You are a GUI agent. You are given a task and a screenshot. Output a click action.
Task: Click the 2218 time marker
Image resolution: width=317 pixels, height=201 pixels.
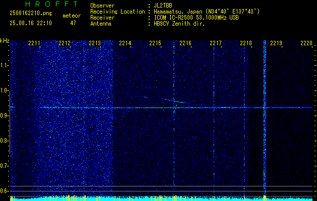pos(246,43)
